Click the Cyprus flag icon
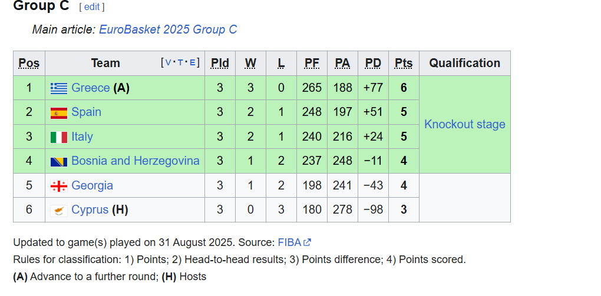Viewport: 601px width, 296px height. (59, 211)
